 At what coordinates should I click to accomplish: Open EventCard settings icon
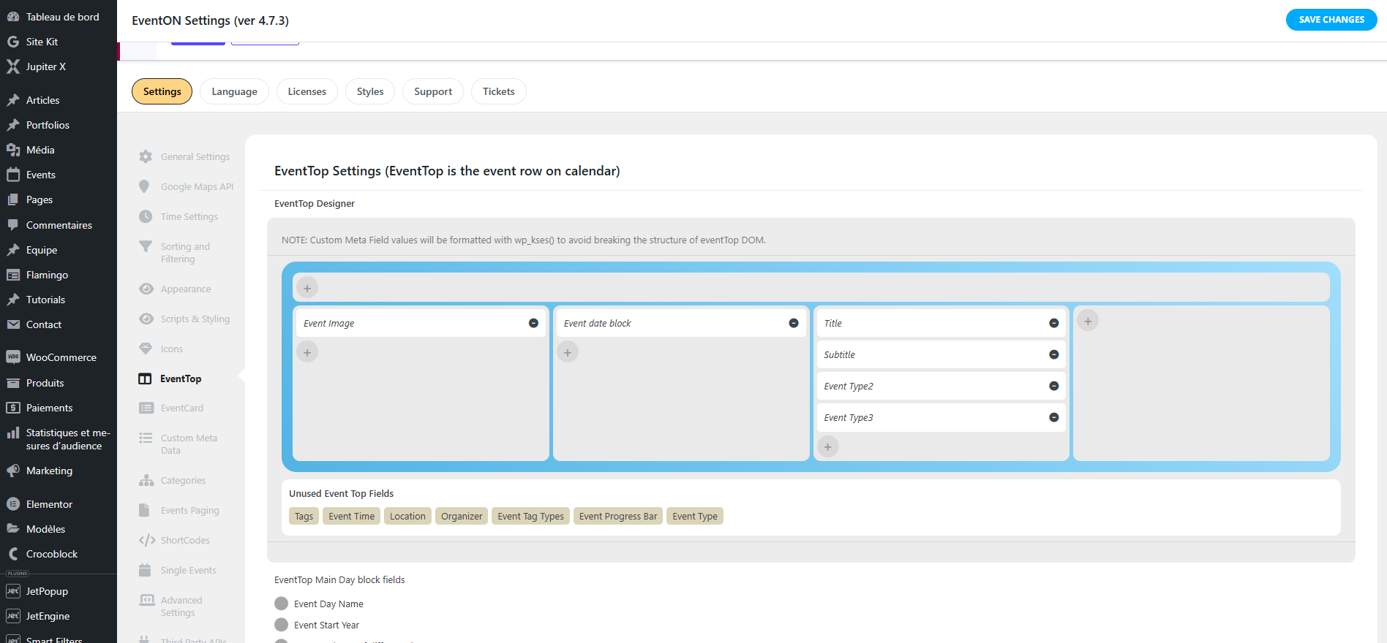[146, 408]
